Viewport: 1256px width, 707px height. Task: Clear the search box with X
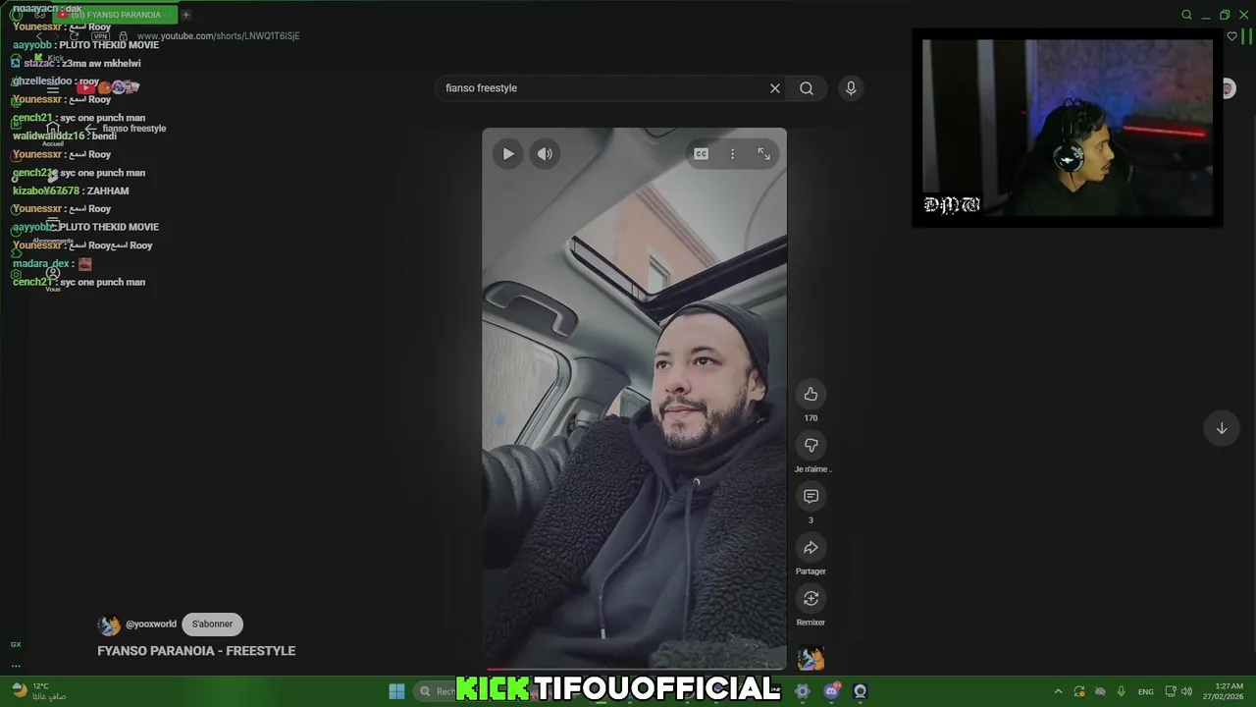click(775, 88)
